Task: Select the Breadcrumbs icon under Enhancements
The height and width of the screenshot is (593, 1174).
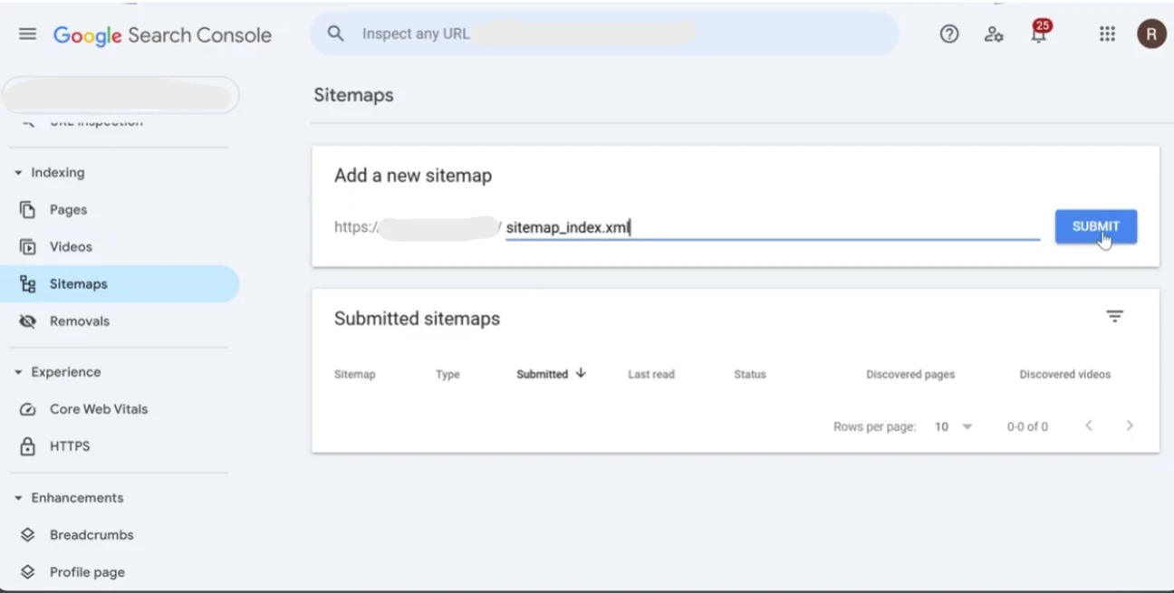Action: pyautogui.click(x=27, y=535)
